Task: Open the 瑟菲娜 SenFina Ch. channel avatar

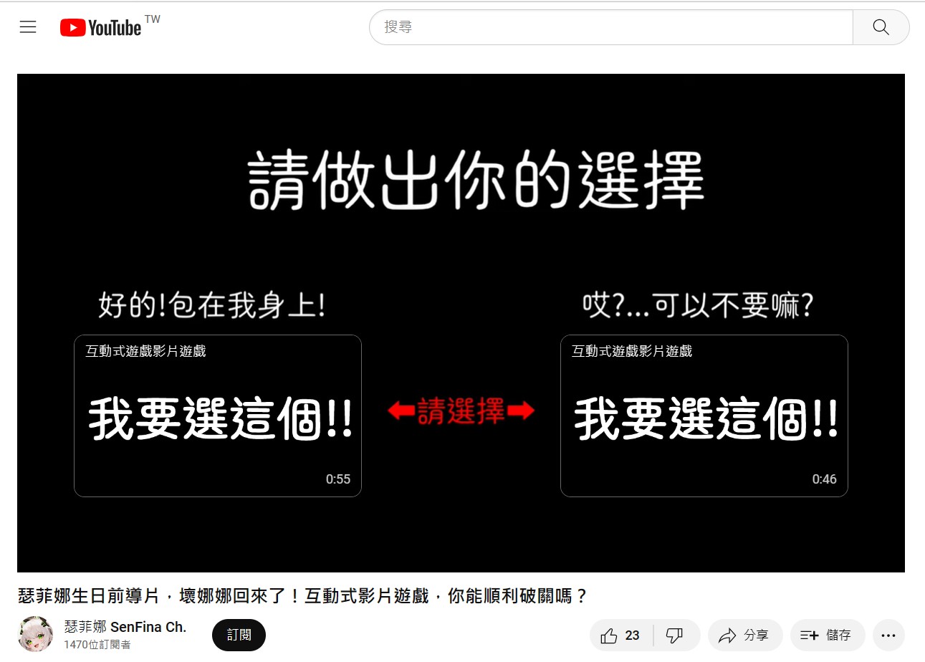Action: coord(35,634)
